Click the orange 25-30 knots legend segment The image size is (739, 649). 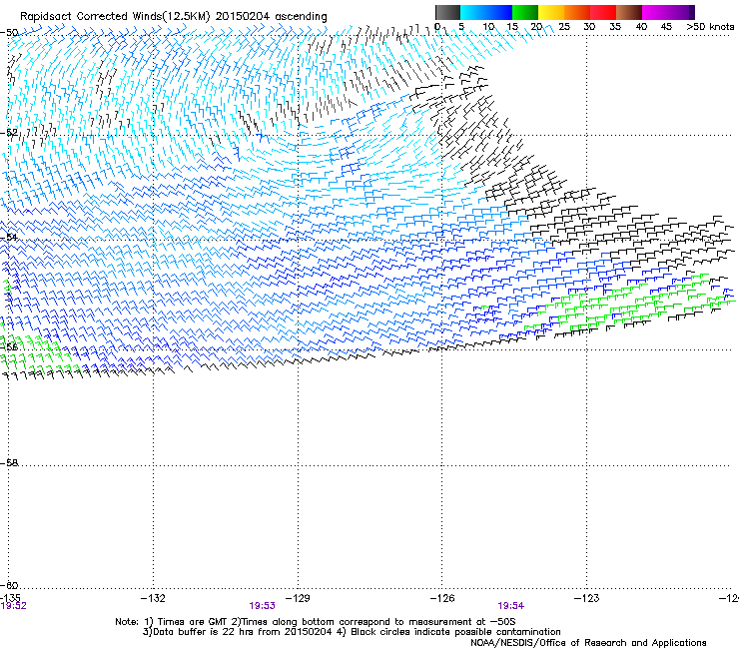(x=577, y=12)
